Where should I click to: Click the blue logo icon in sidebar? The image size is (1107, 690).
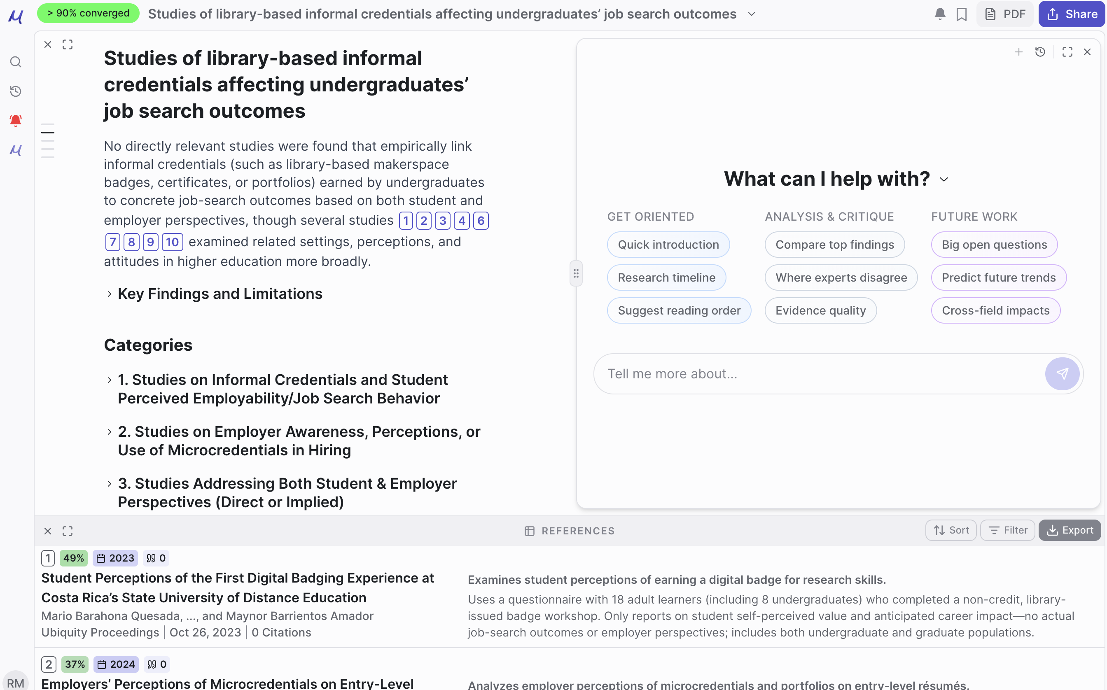click(x=16, y=150)
